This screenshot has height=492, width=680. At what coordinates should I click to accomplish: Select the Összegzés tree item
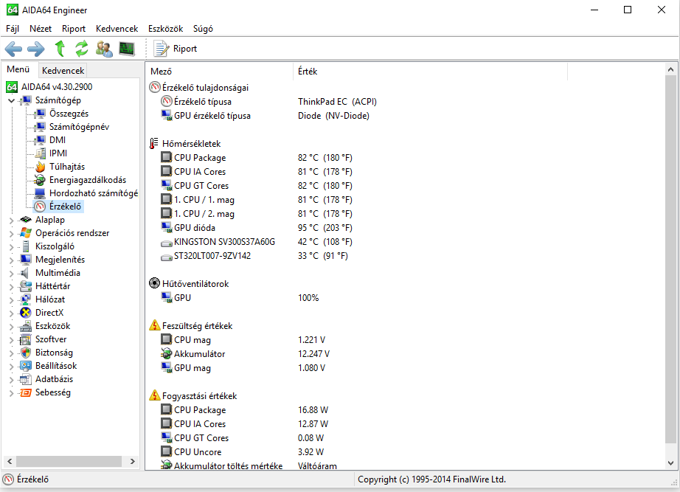(x=69, y=114)
